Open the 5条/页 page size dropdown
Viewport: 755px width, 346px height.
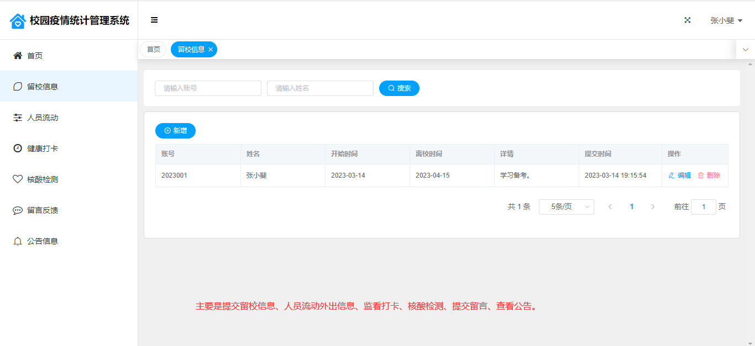pyautogui.click(x=566, y=207)
